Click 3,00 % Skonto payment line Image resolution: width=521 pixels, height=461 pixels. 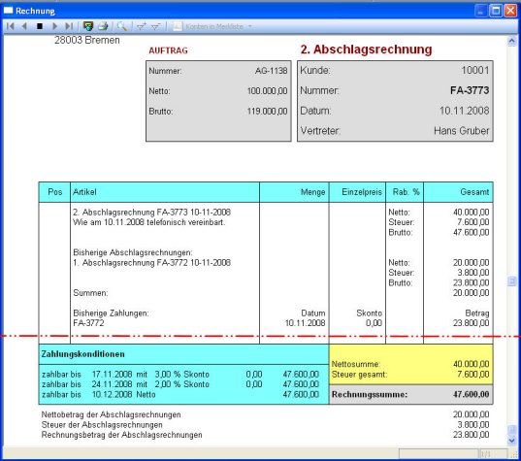tap(180, 375)
